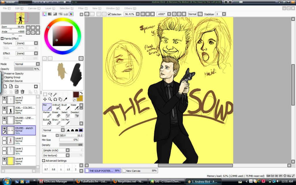Activate the move tool
296x185 pixels.
(x=45, y=99)
